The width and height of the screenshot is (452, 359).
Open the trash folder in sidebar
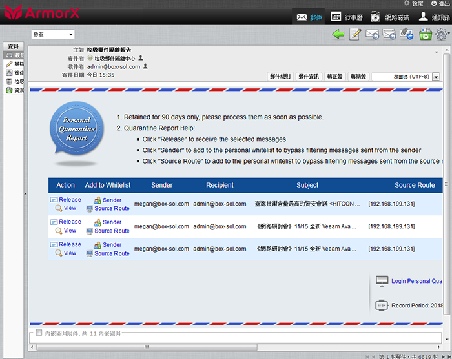click(9, 81)
